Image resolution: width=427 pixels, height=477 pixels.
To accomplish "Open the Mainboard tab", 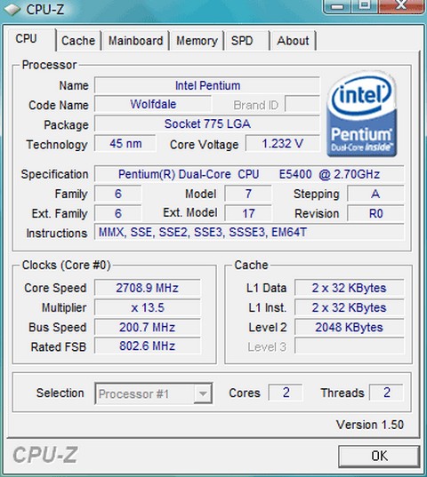I will (x=135, y=41).
